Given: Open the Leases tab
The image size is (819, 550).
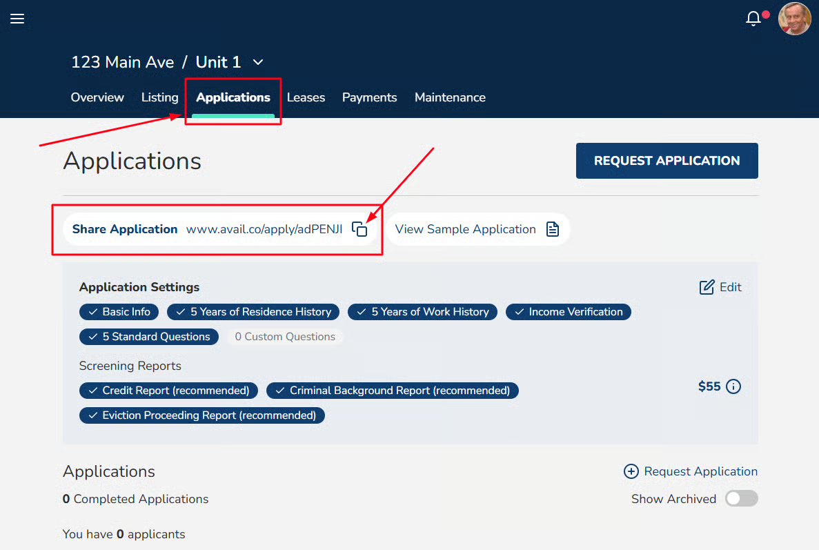Looking at the screenshot, I should [x=306, y=98].
